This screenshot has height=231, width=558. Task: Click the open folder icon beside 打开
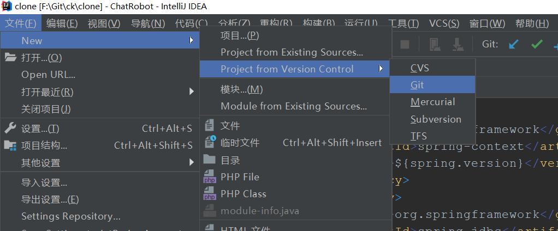pyautogui.click(x=10, y=58)
